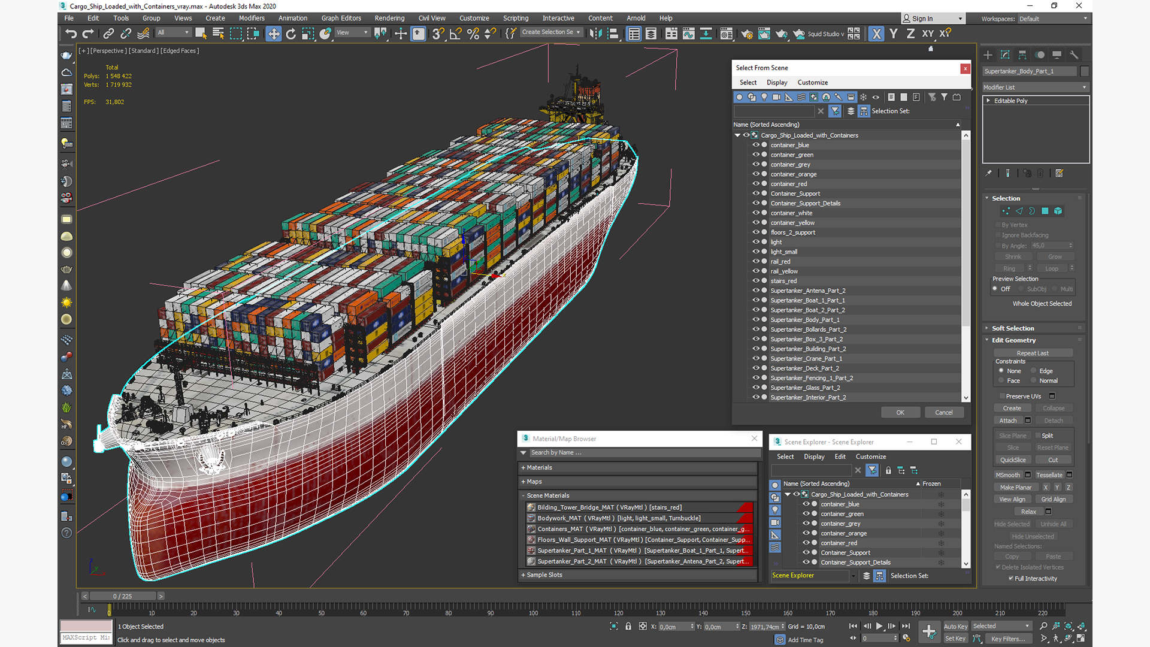
Task: Toggle Display Lights filter in Select From Scene
Action: click(x=764, y=97)
